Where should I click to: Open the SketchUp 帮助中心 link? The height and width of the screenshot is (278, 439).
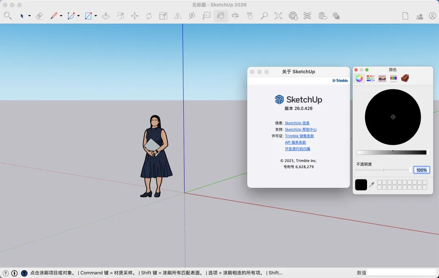[300, 129]
